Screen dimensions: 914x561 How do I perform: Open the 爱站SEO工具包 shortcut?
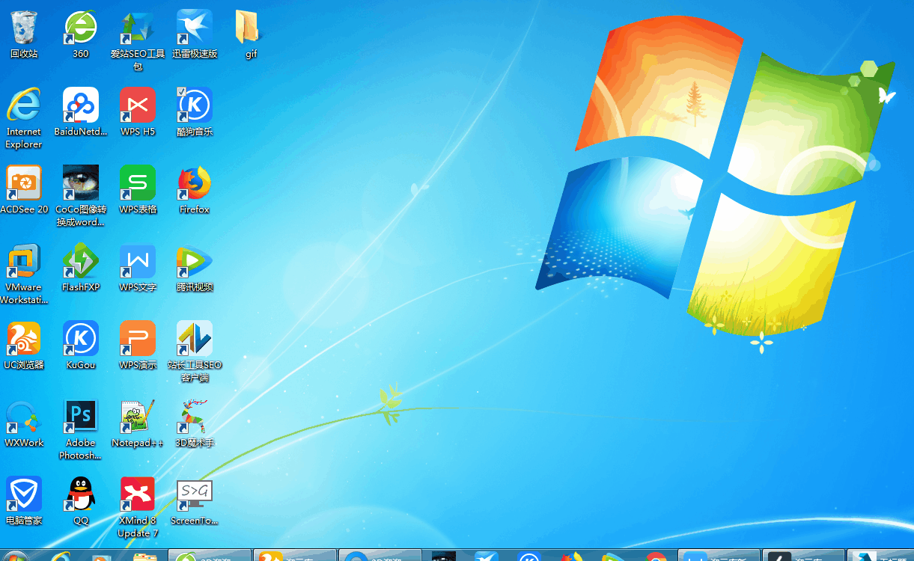138,28
